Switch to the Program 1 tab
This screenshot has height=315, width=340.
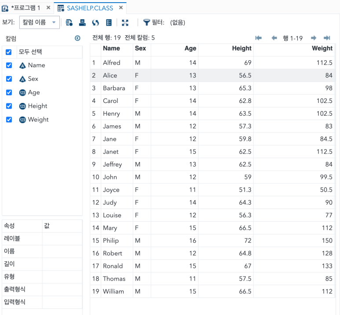pos(26,8)
